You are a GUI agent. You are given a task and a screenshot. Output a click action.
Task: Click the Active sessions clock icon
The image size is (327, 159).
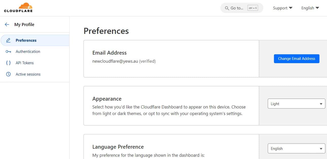click(x=8, y=74)
